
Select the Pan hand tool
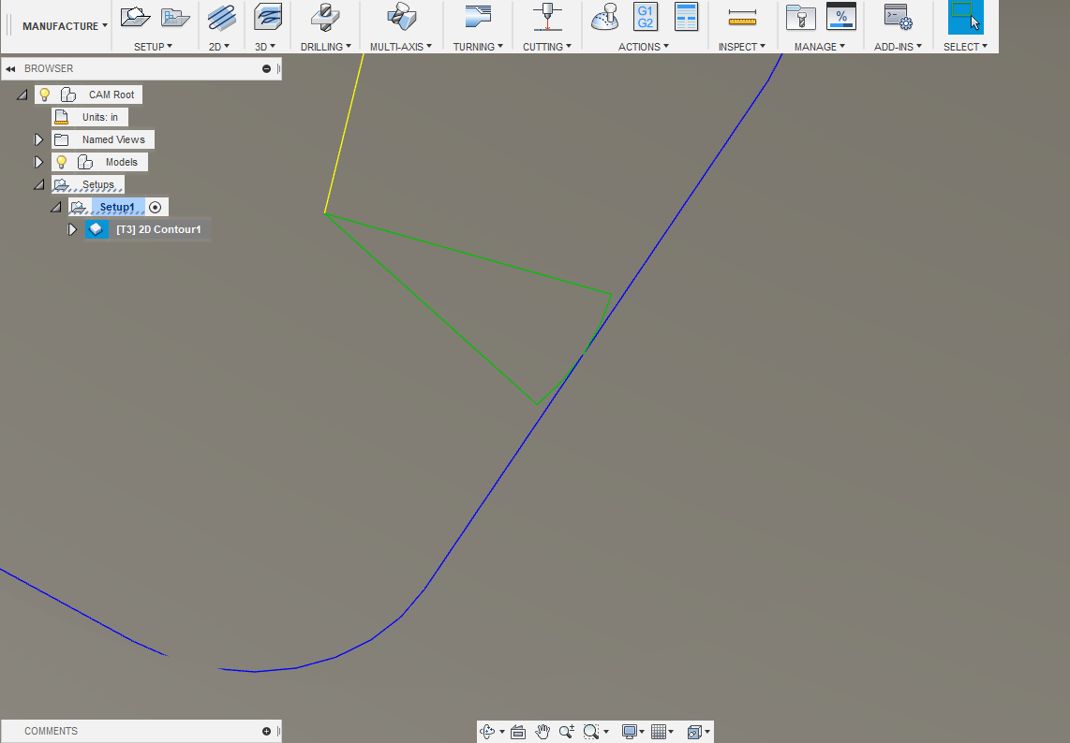(x=542, y=732)
